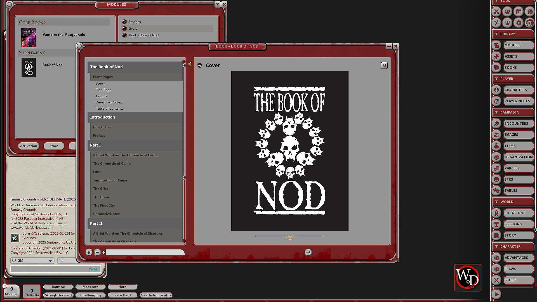Collapse all chapters with minus button
The height and width of the screenshot is (302, 537).
pos(97,252)
